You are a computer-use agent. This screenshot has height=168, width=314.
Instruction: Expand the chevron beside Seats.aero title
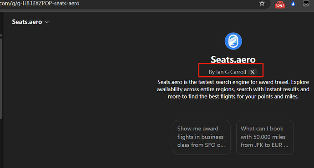coord(47,22)
